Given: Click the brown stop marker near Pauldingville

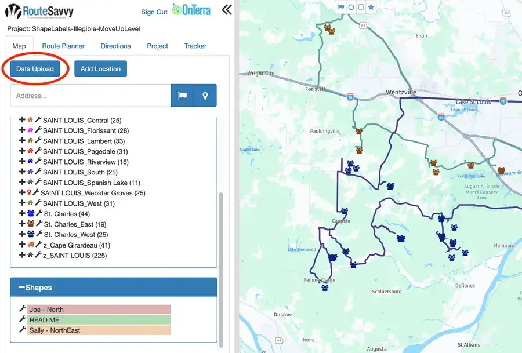Looking at the screenshot, I should coord(358,131).
